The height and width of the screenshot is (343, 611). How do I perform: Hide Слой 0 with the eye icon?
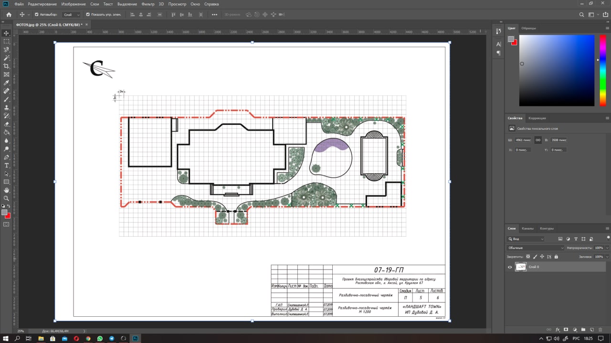[510, 267]
